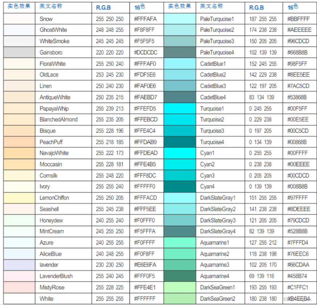Select the name Ivory
Image resolution: width=317 pixels, height=305 pixels.
(45, 187)
